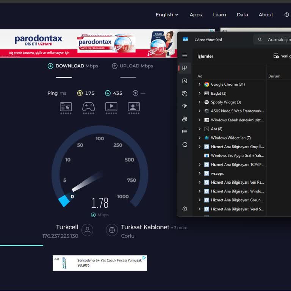Click the video conferencing rating icon
Image resolution: width=291 pixels, height=291 pixels.
(x=134, y=108)
